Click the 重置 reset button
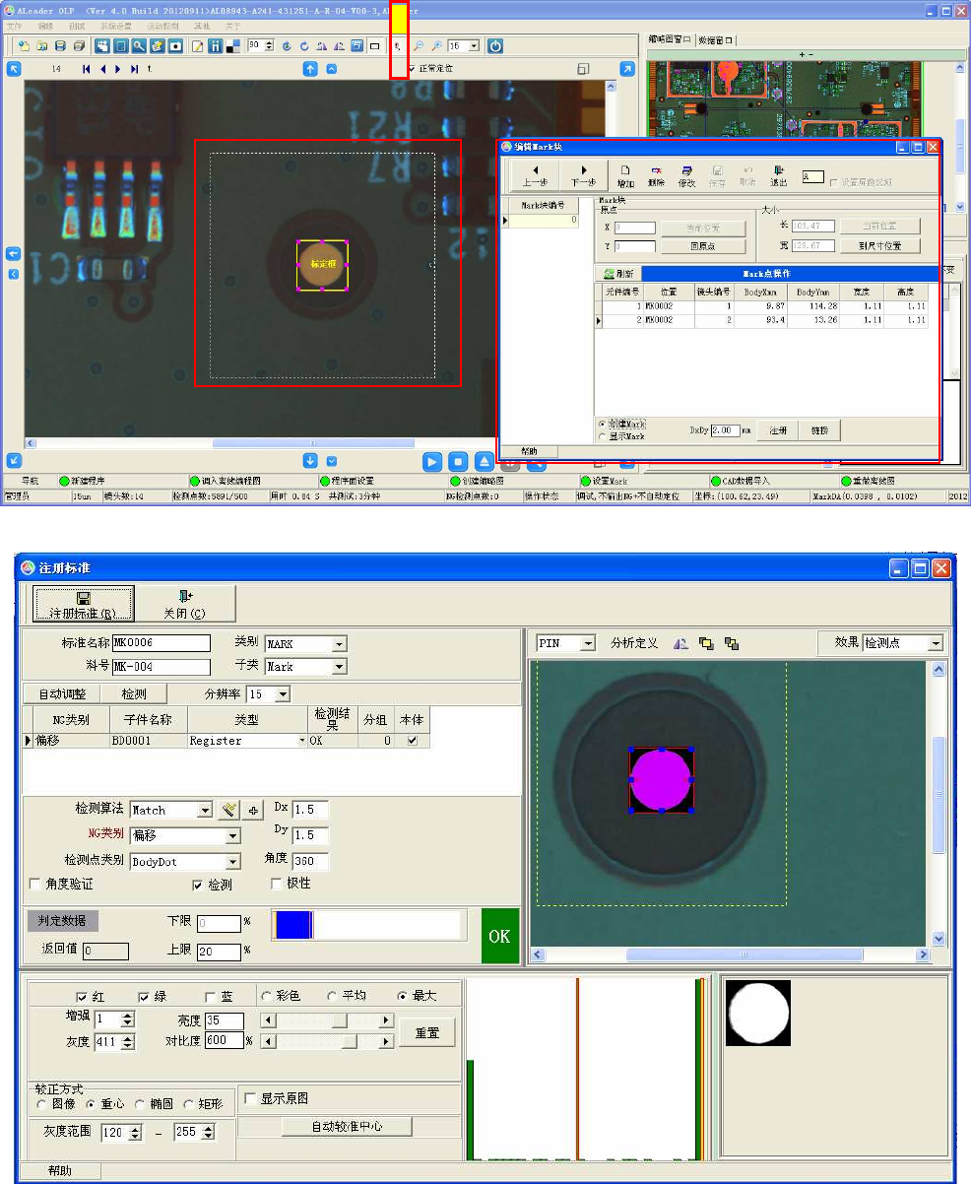This screenshot has width=971, height=1184. pos(426,1032)
